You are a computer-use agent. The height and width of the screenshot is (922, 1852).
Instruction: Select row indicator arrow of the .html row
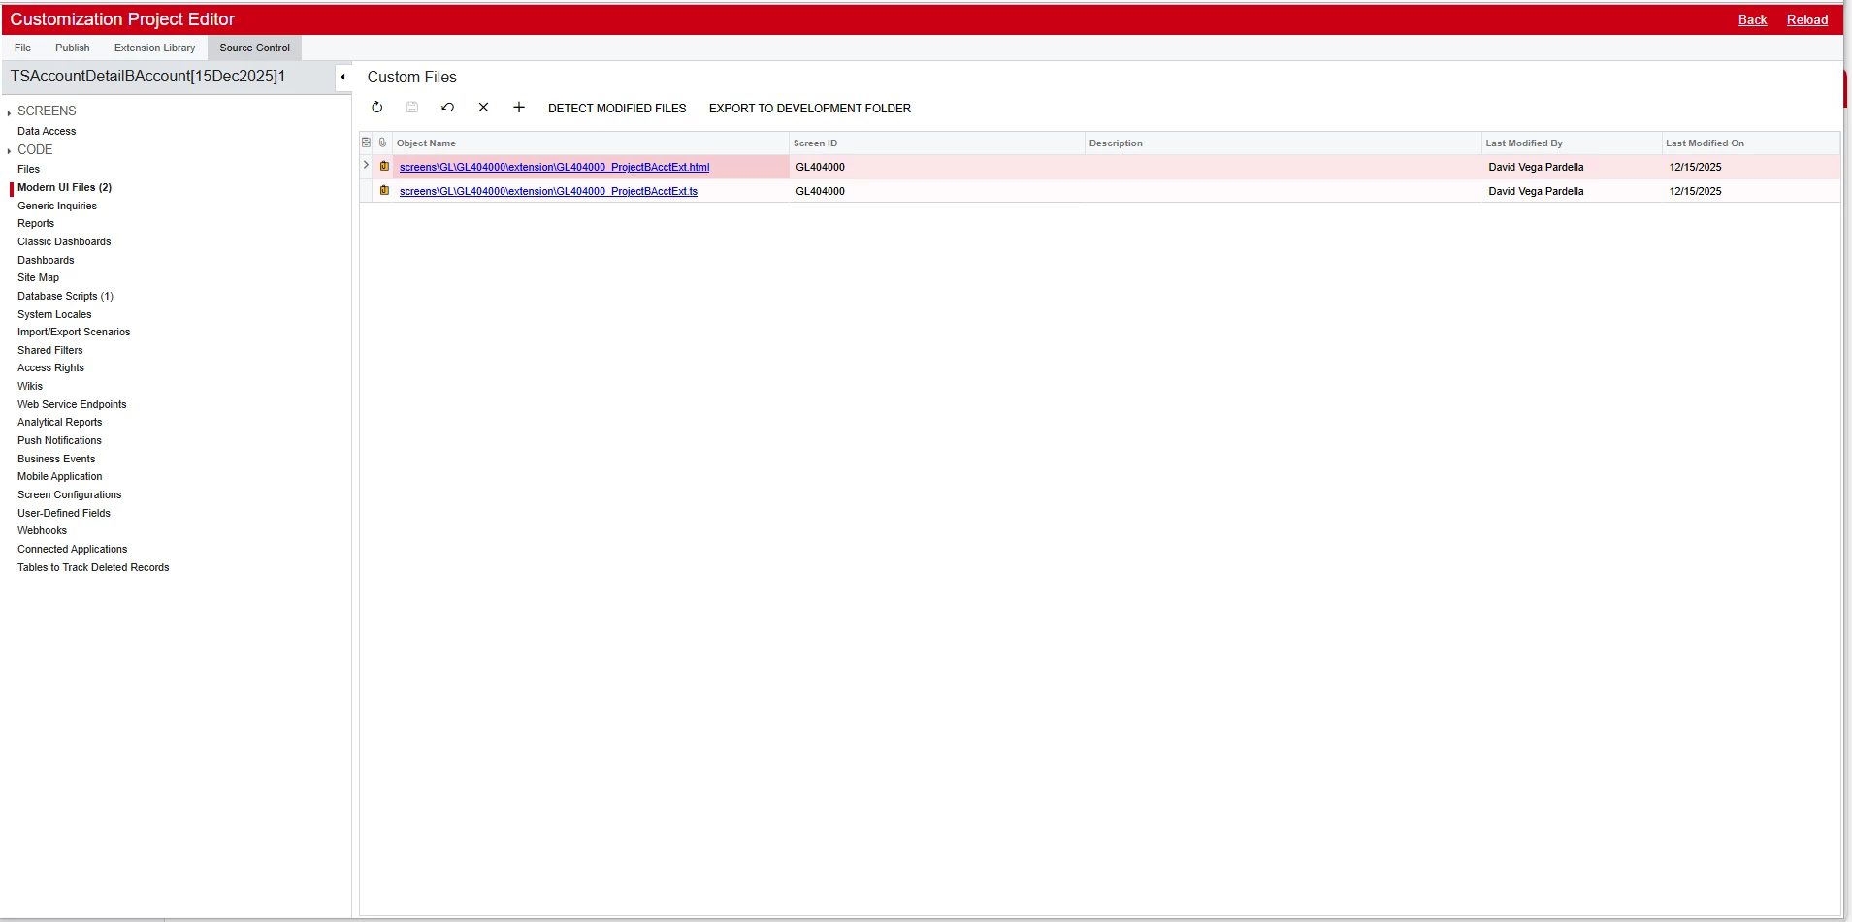(366, 166)
